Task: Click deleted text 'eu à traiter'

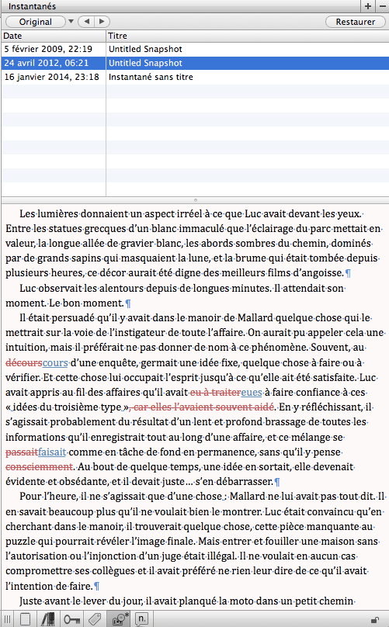Action: click(x=215, y=393)
